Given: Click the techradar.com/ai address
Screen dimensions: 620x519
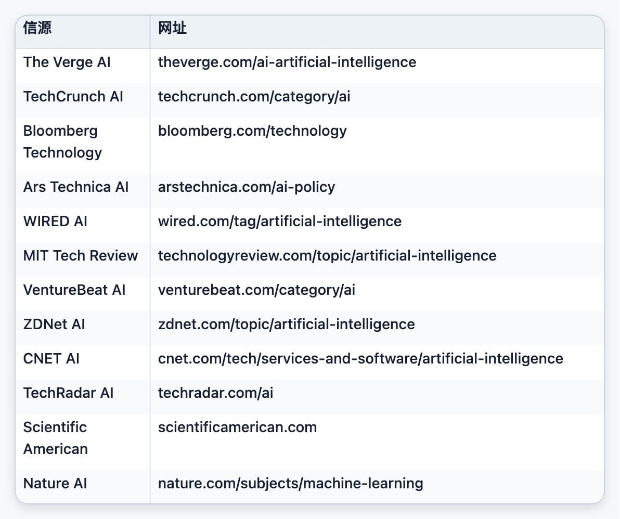Looking at the screenshot, I should pos(215,393).
